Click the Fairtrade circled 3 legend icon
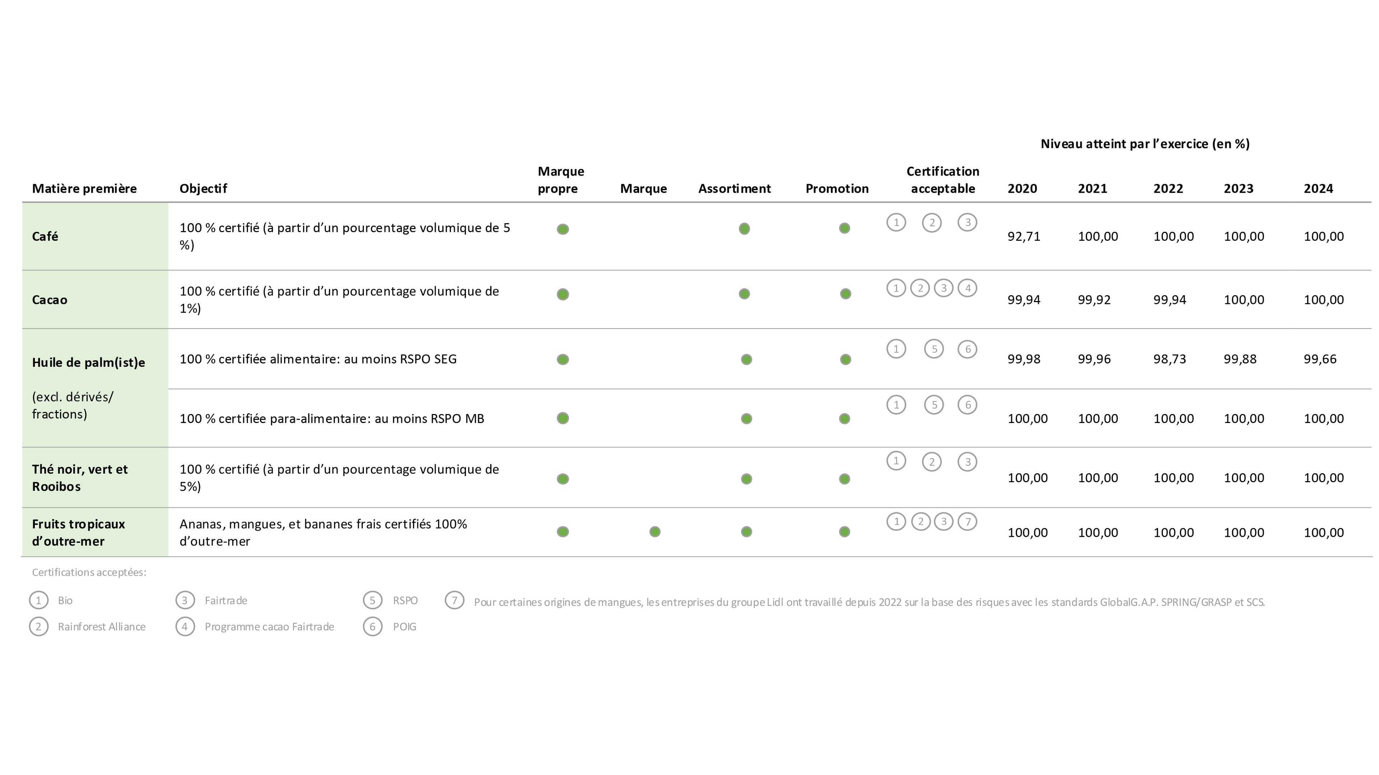This screenshot has height=775, width=1379. 185,600
